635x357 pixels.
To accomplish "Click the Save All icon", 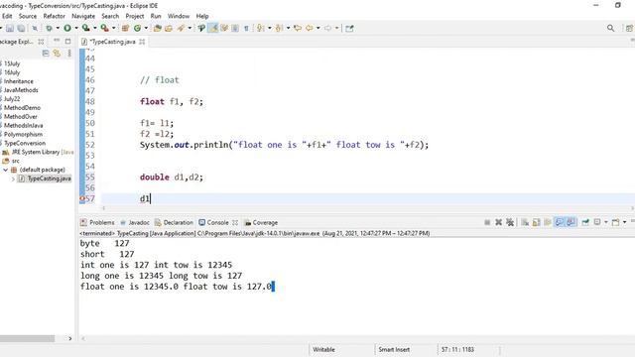I will [21, 29].
